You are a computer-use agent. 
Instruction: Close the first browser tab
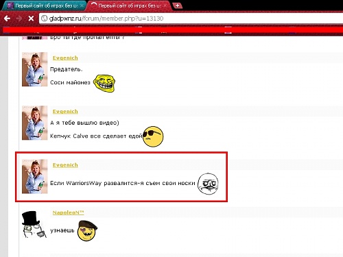[82, 5]
